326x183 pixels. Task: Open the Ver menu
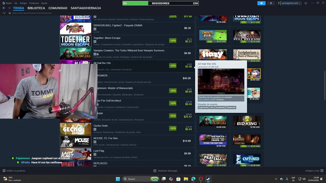coord(16,3)
